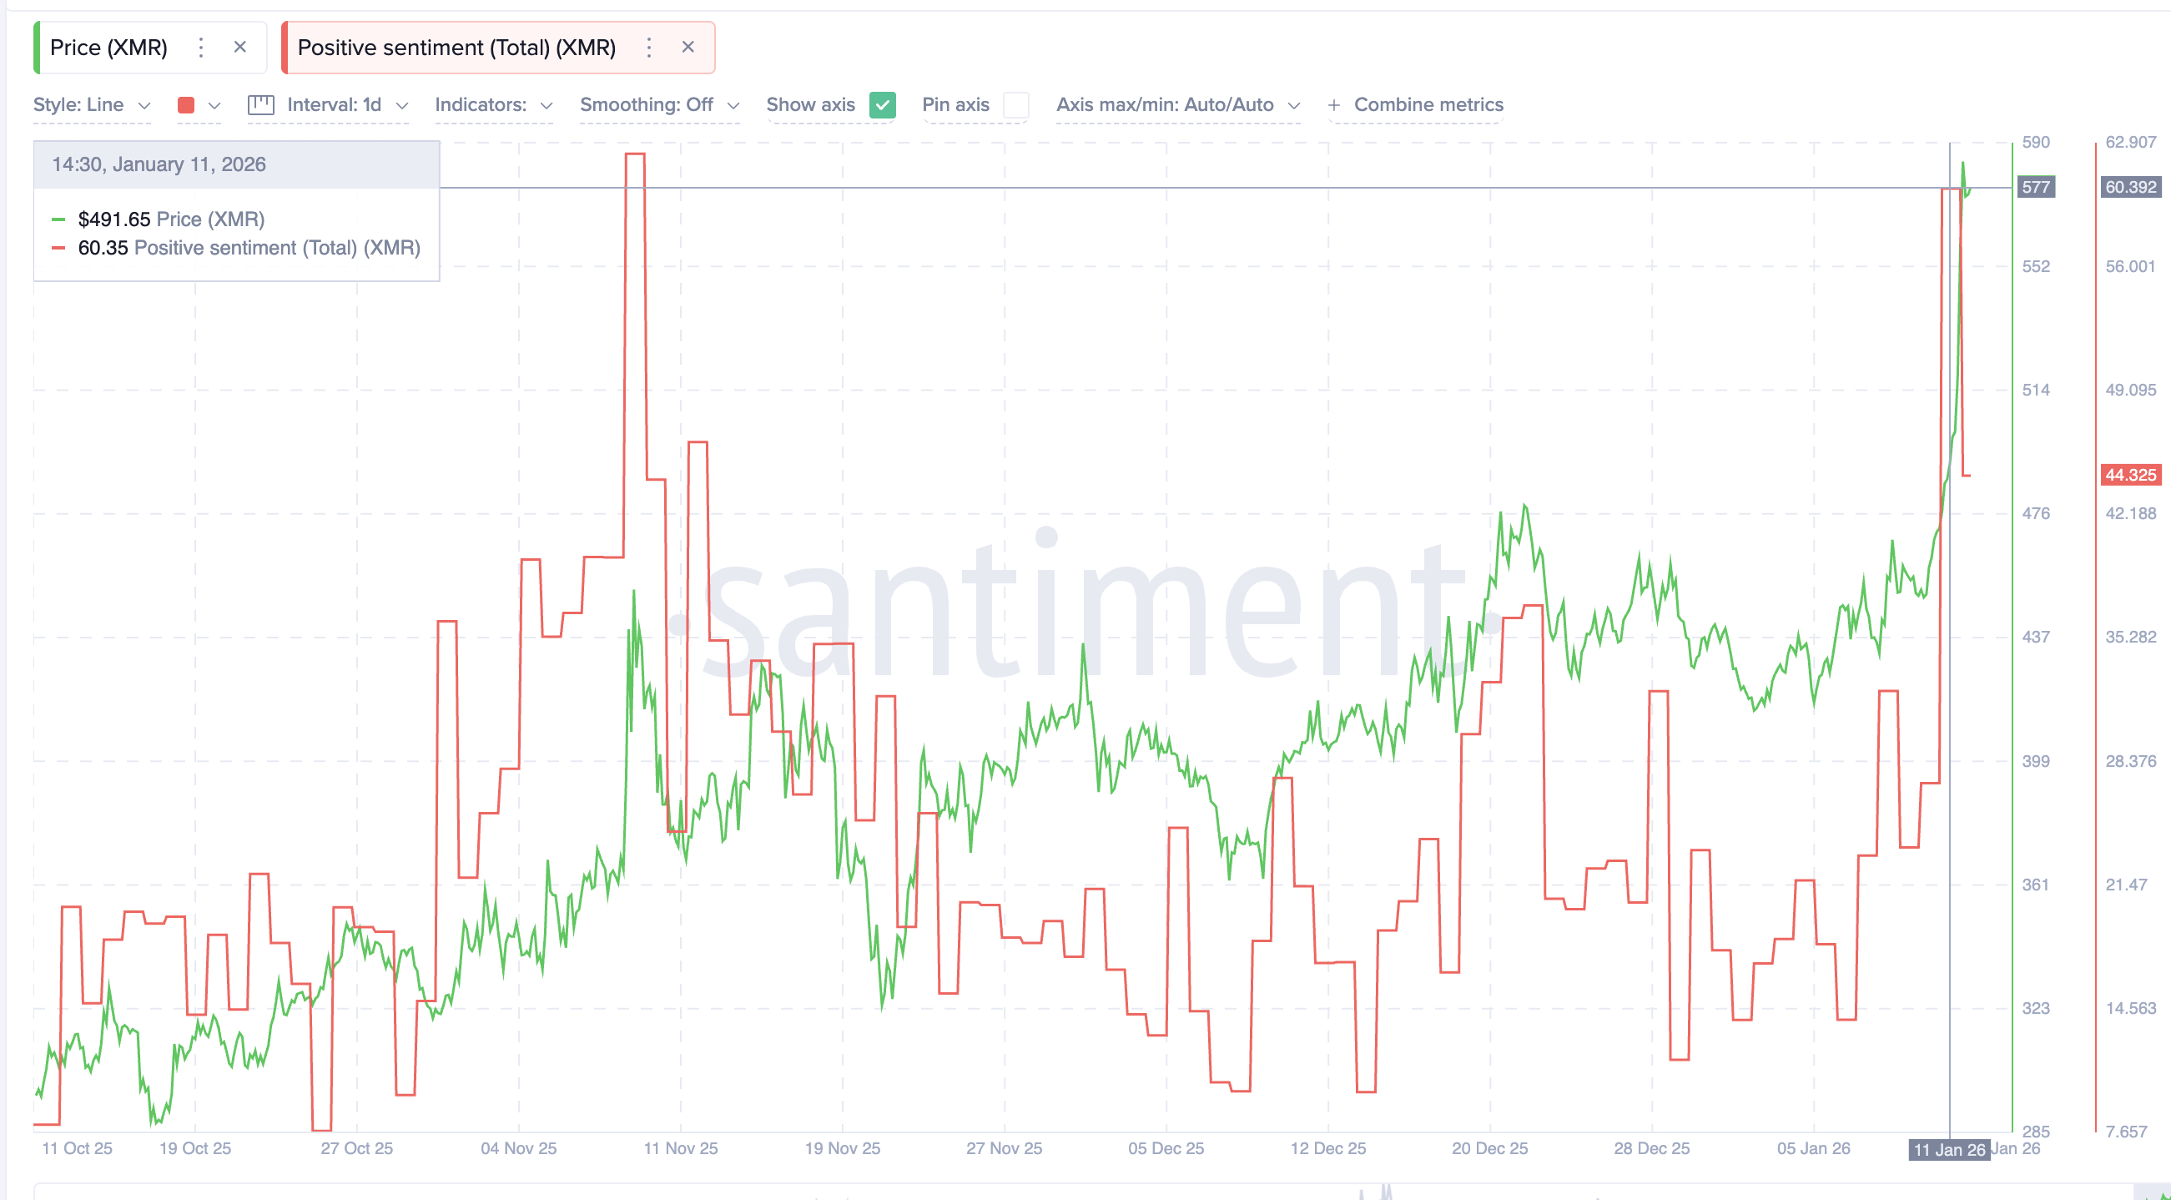2171x1200 pixels.
Task: Click the plus icon beside Combine metrics
Action: pos(1334,104)
